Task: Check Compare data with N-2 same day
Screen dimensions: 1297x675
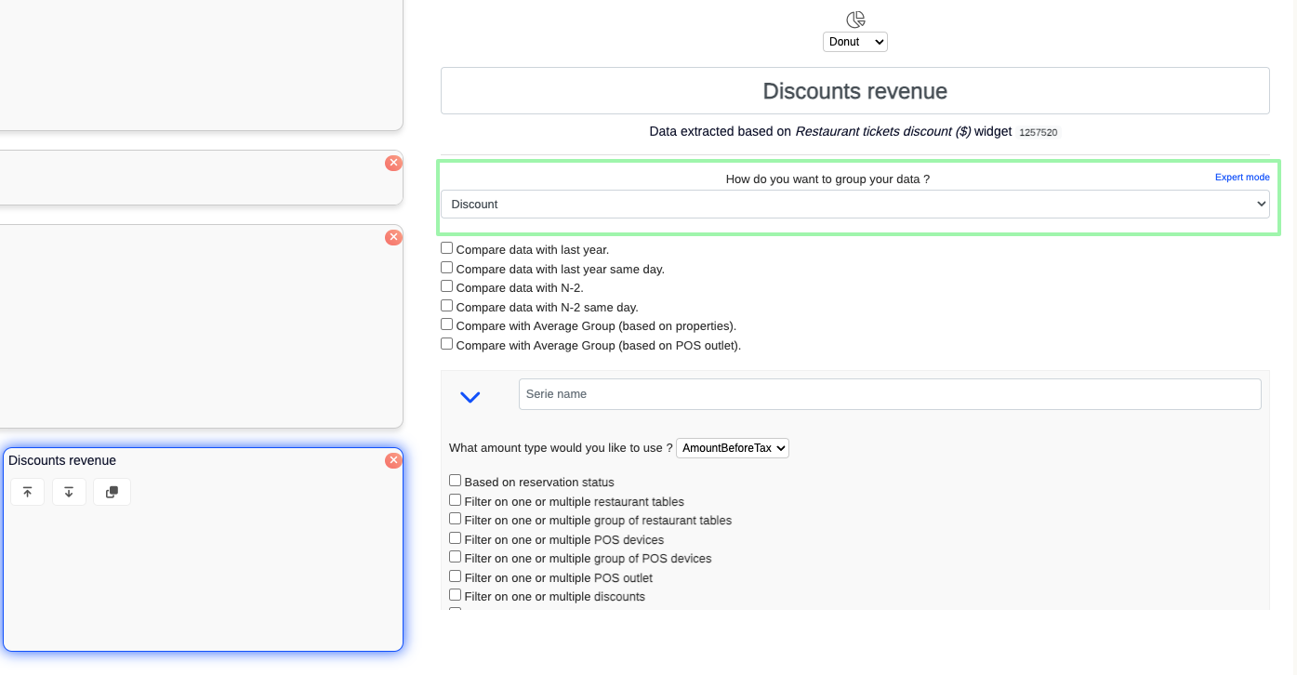Action: click(x=447, y=306)
